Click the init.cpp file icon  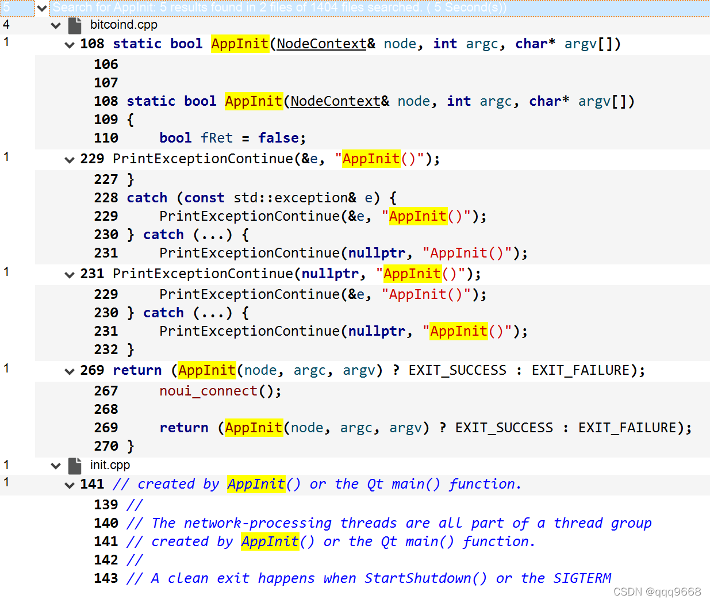75,466
